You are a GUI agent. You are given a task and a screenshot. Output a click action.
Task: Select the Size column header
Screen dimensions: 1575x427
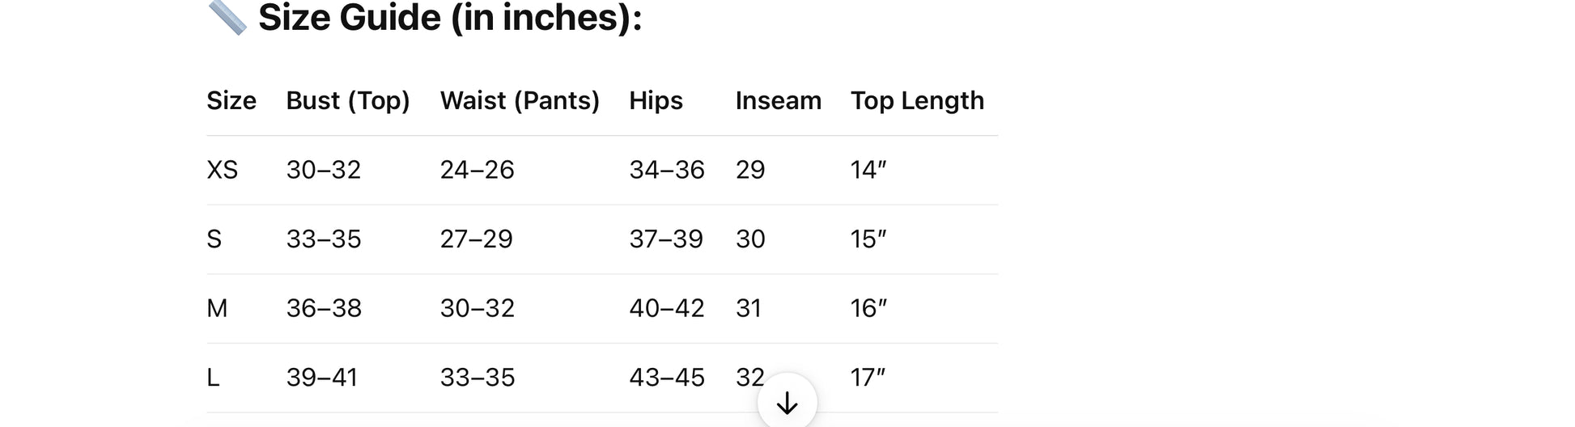(x=231, y=100)
